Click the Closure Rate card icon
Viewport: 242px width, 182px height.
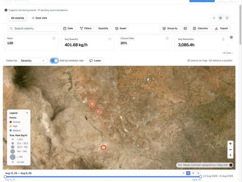point(167,38)
